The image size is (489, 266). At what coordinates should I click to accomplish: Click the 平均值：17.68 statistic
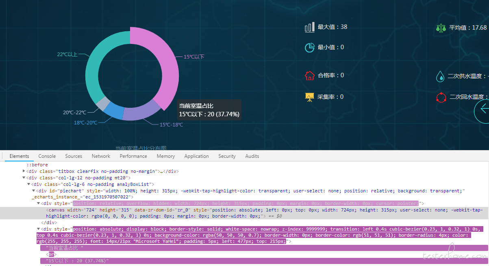click(x=468, y=28)
